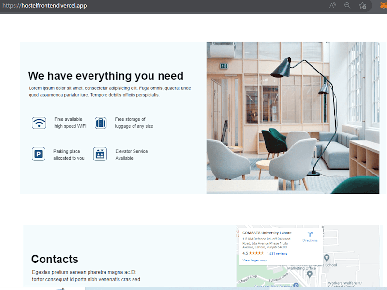The width and height of the screenshot is (387, 290).
Task: Open the browser read aloud icon
Action: click(332, 5)
